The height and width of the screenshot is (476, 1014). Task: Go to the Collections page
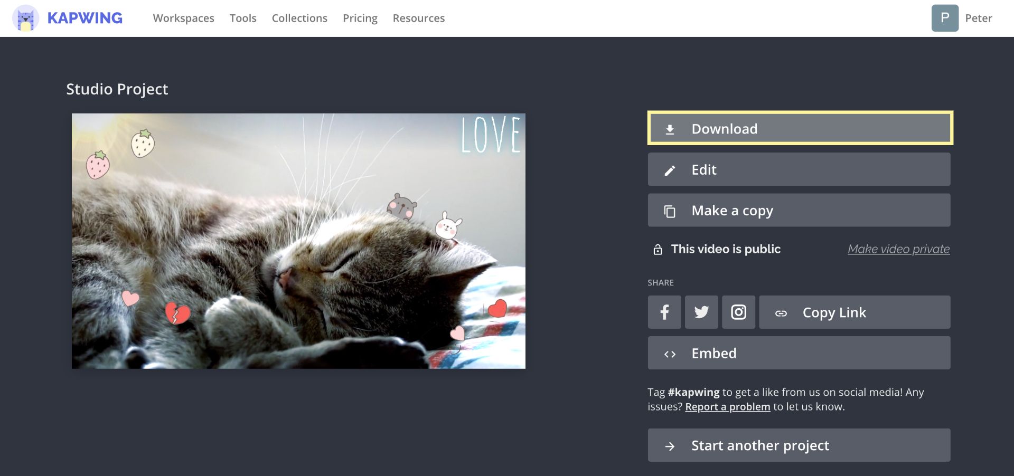299,18
